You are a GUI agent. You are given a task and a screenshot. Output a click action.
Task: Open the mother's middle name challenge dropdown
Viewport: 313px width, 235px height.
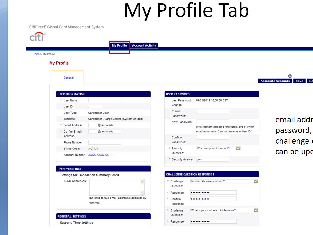tap(224, 210)
